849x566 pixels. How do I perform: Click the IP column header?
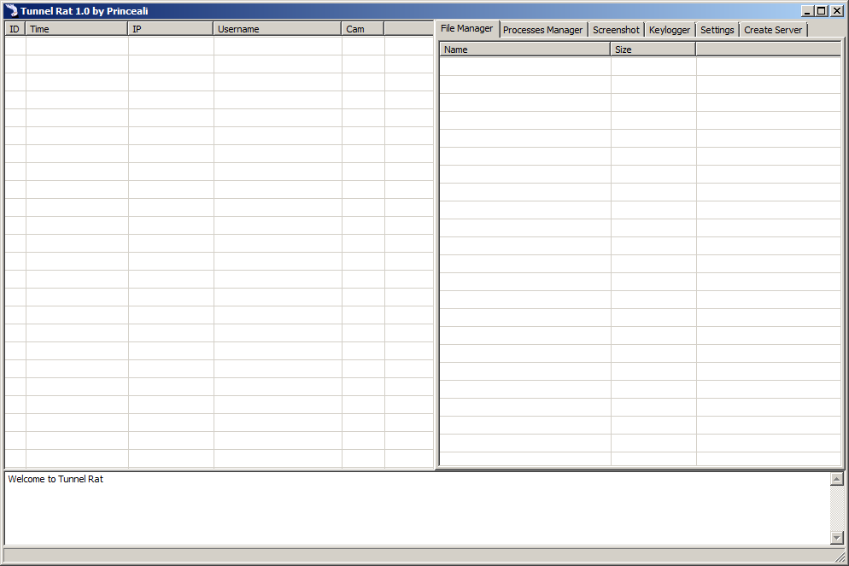click(171, 29)
